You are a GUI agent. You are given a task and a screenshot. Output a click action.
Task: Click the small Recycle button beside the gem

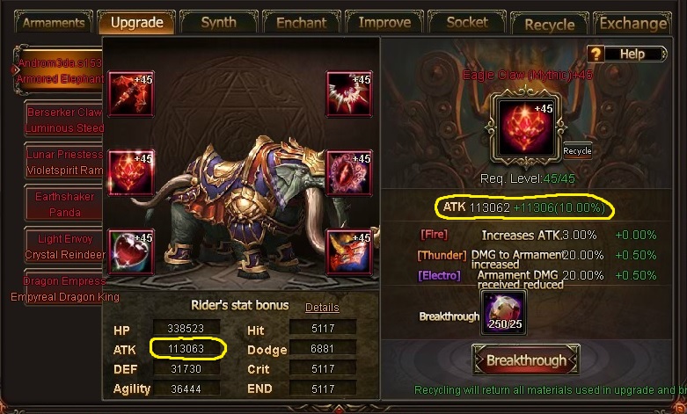point(577,151)
